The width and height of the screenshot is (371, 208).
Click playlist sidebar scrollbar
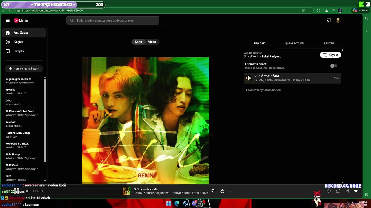(45, 120)
